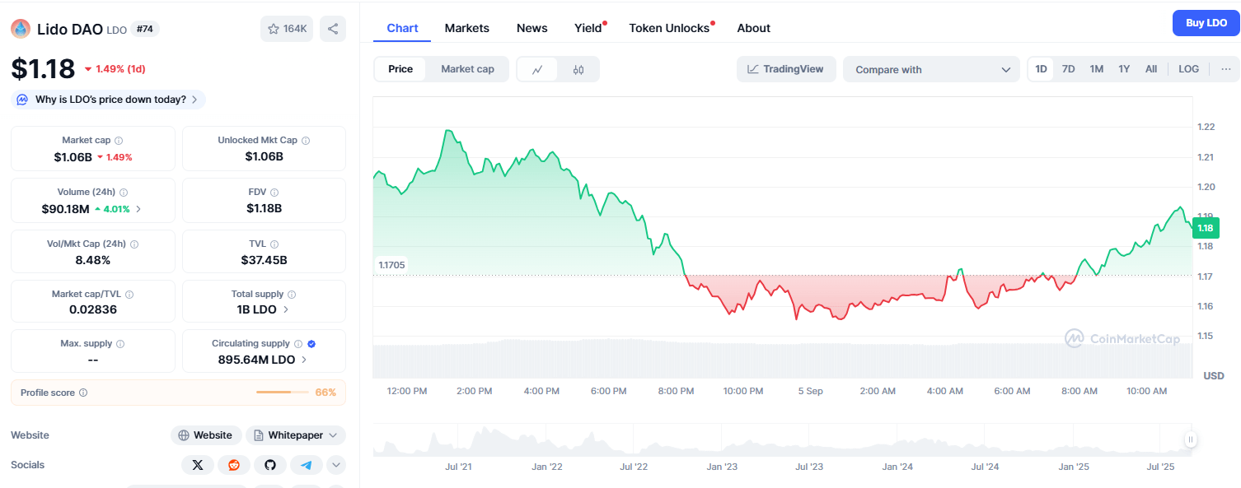Click the TVL info icon
Viewport: 1241px width, 488px height.
pos(274,244)
